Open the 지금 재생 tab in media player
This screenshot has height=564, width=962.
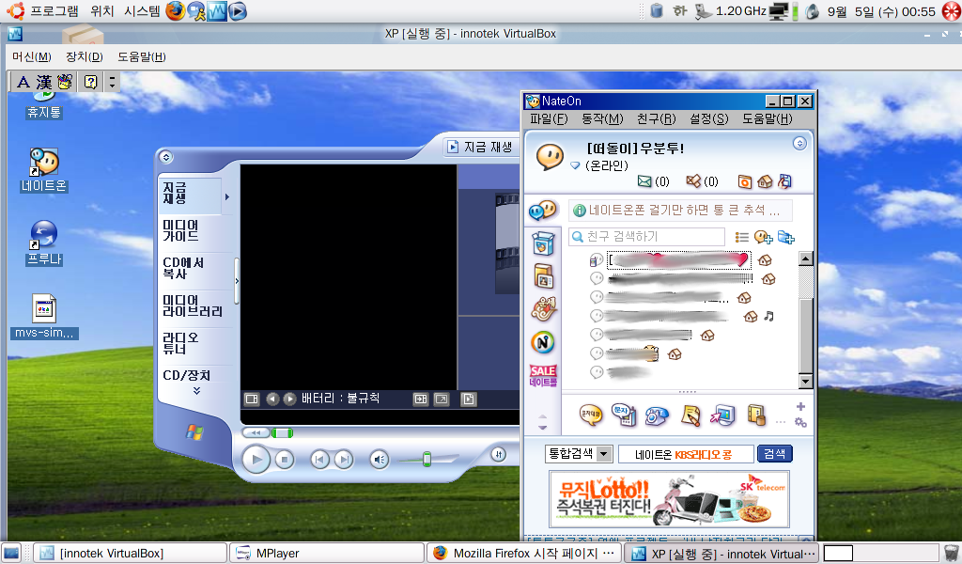coord(480,147)
